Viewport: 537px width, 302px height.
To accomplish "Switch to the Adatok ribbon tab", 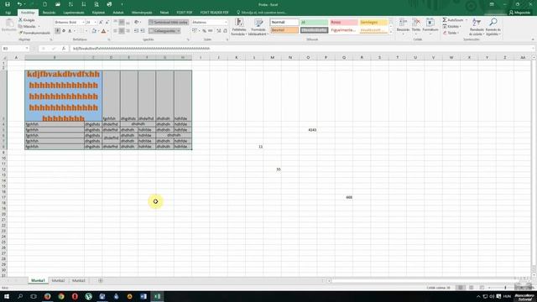I will click(118, 13).
